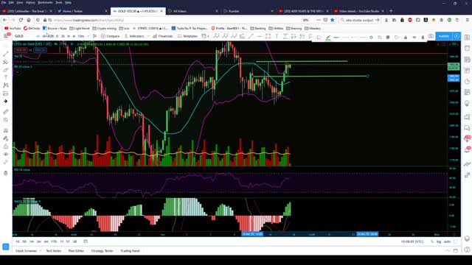Open notifications icon with red badge in right sidebar
The height and width of the screenshot is (265, 472).
(467, 149)
